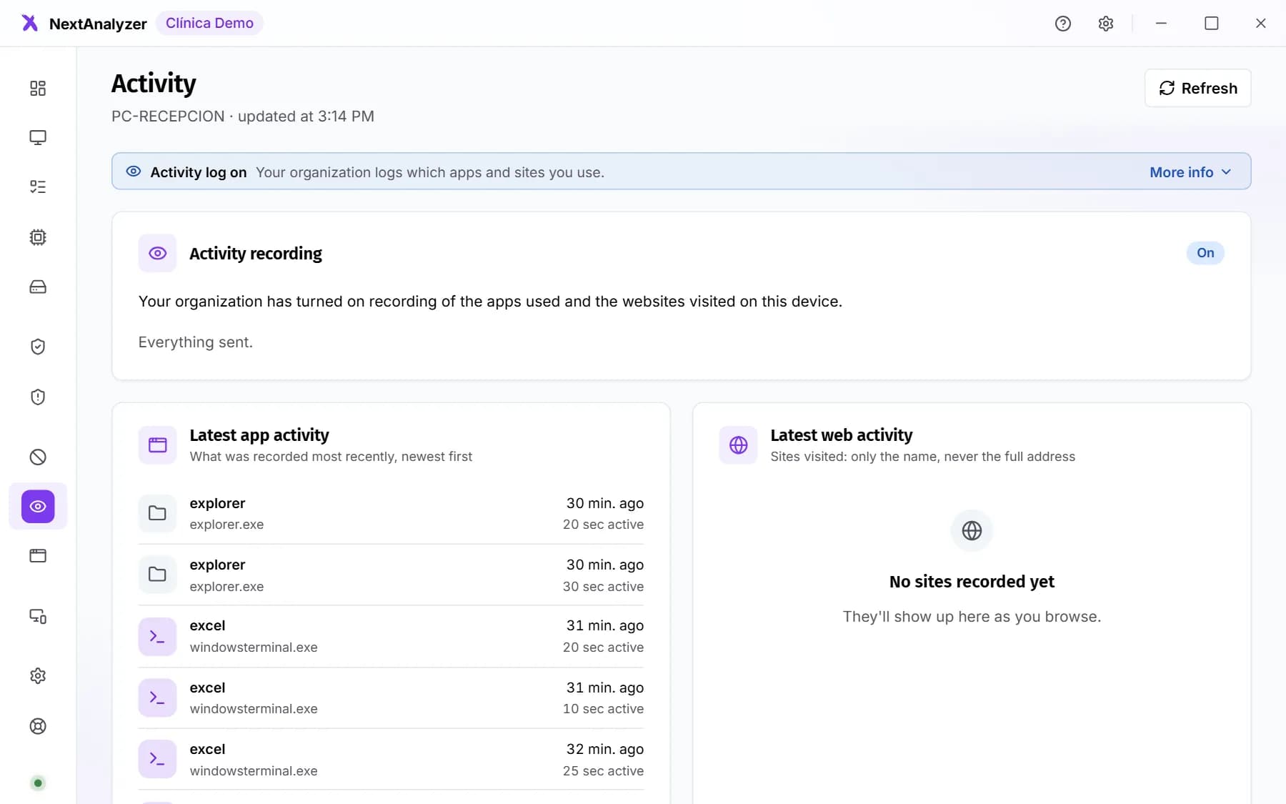This screenshot has width=1286, height=804.
Task: Open settings gear in the title bar
Action: pos(1106,24)
